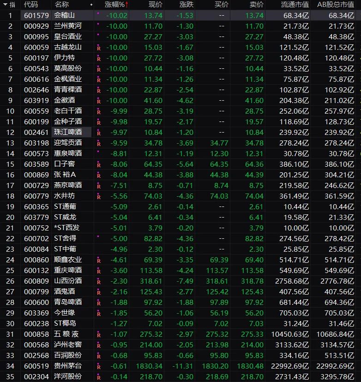
Task: Select stock name ST中葡
Action: (65, 249)
